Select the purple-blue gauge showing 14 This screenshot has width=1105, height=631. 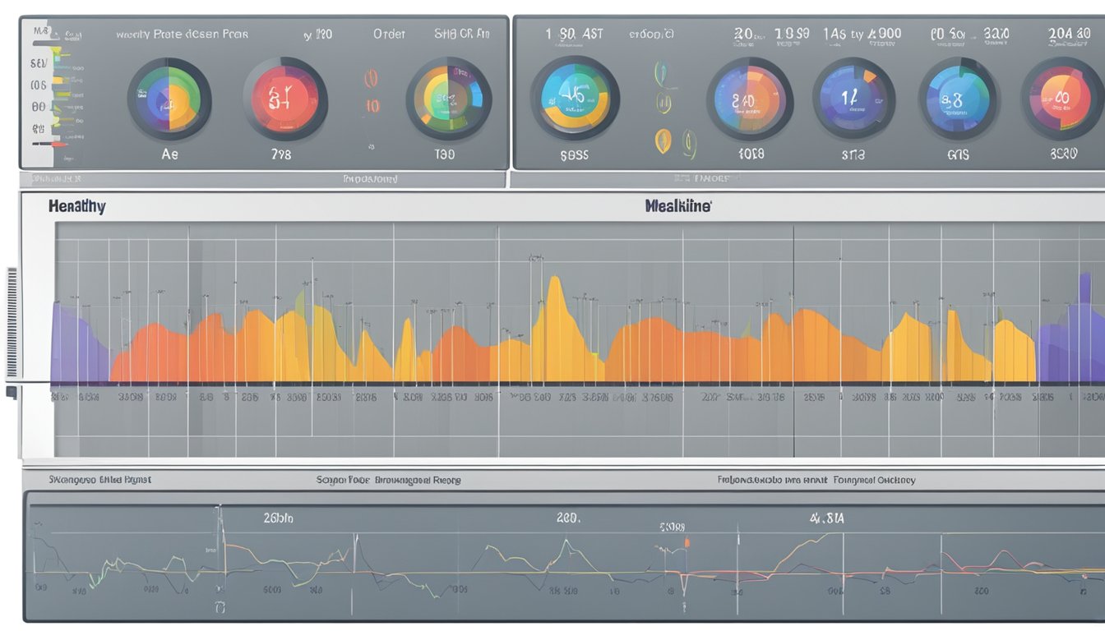pyautogui.click(x=852, y=99)
